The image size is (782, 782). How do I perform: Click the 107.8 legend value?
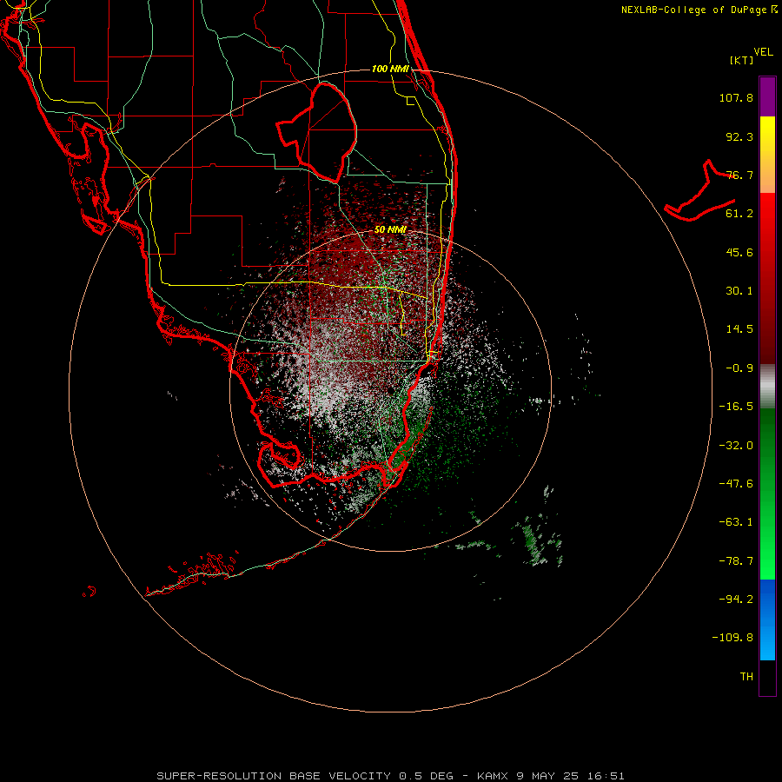[x=736, y=97]
